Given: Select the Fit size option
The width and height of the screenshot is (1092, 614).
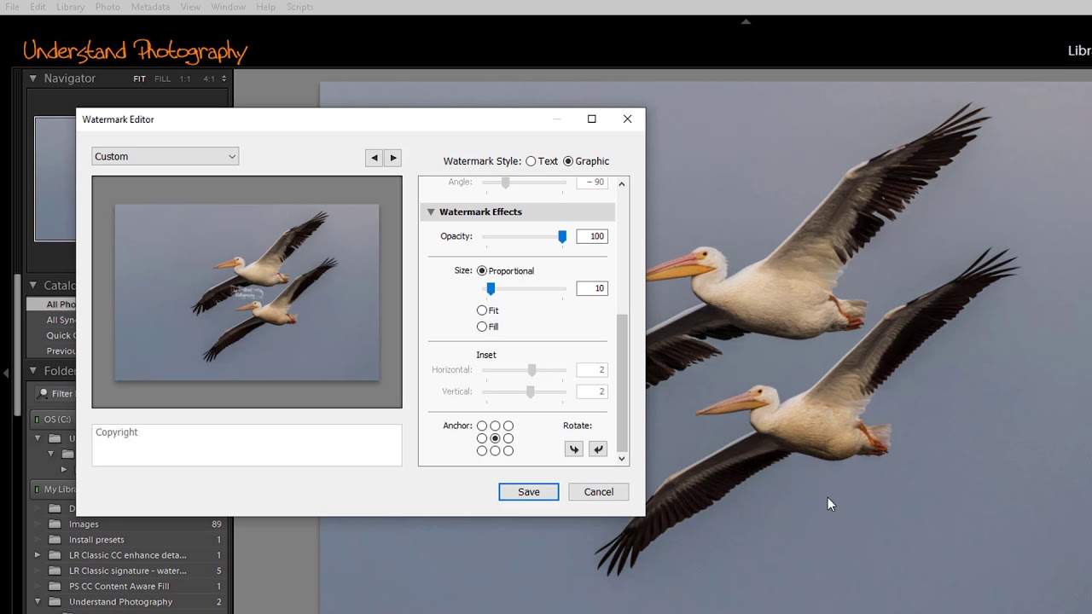Looking at the screenshot, I should click(482, 311).
